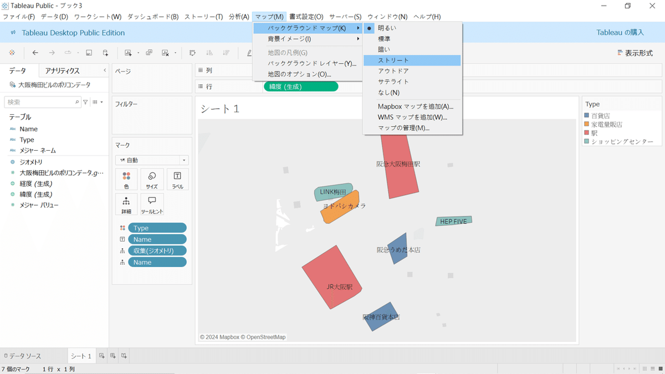Click the Swap rows and columns icon

point(192,53)
